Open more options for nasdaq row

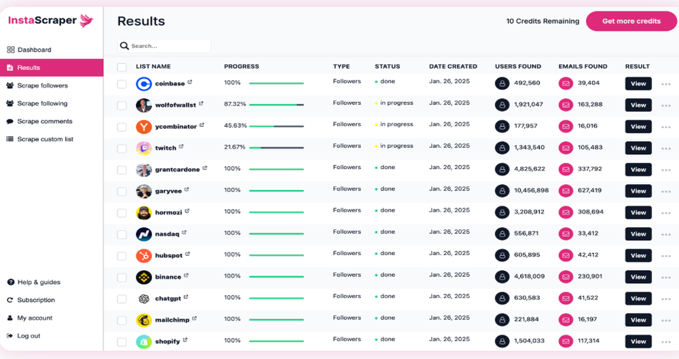666,235
